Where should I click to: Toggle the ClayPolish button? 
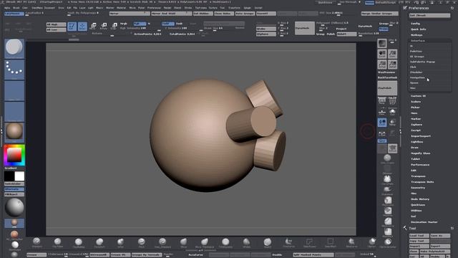[x=387, y=88]
